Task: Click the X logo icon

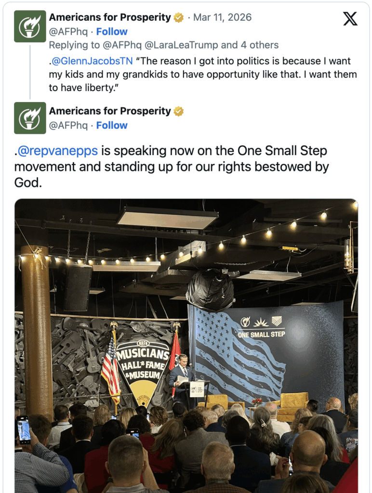Action: click(350, 18)
